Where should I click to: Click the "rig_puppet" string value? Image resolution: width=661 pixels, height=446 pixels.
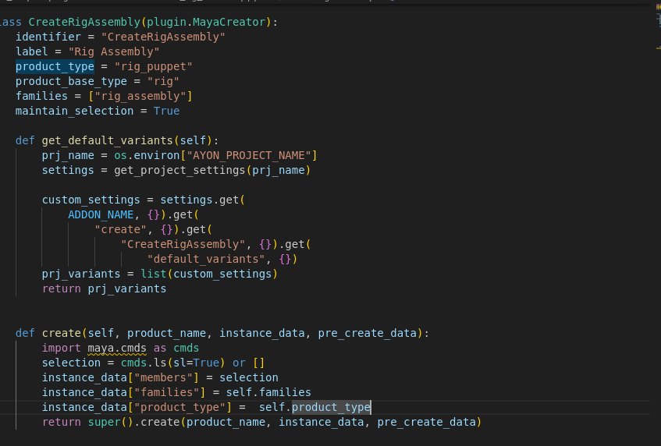[153, 66]
